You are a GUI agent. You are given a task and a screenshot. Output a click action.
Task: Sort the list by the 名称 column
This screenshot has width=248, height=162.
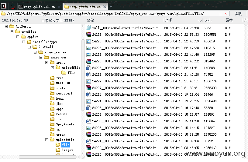[x=90, y=20]
